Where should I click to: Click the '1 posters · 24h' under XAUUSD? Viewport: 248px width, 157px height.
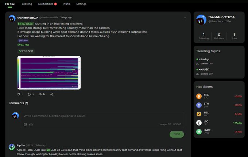[x=206, y=74]
